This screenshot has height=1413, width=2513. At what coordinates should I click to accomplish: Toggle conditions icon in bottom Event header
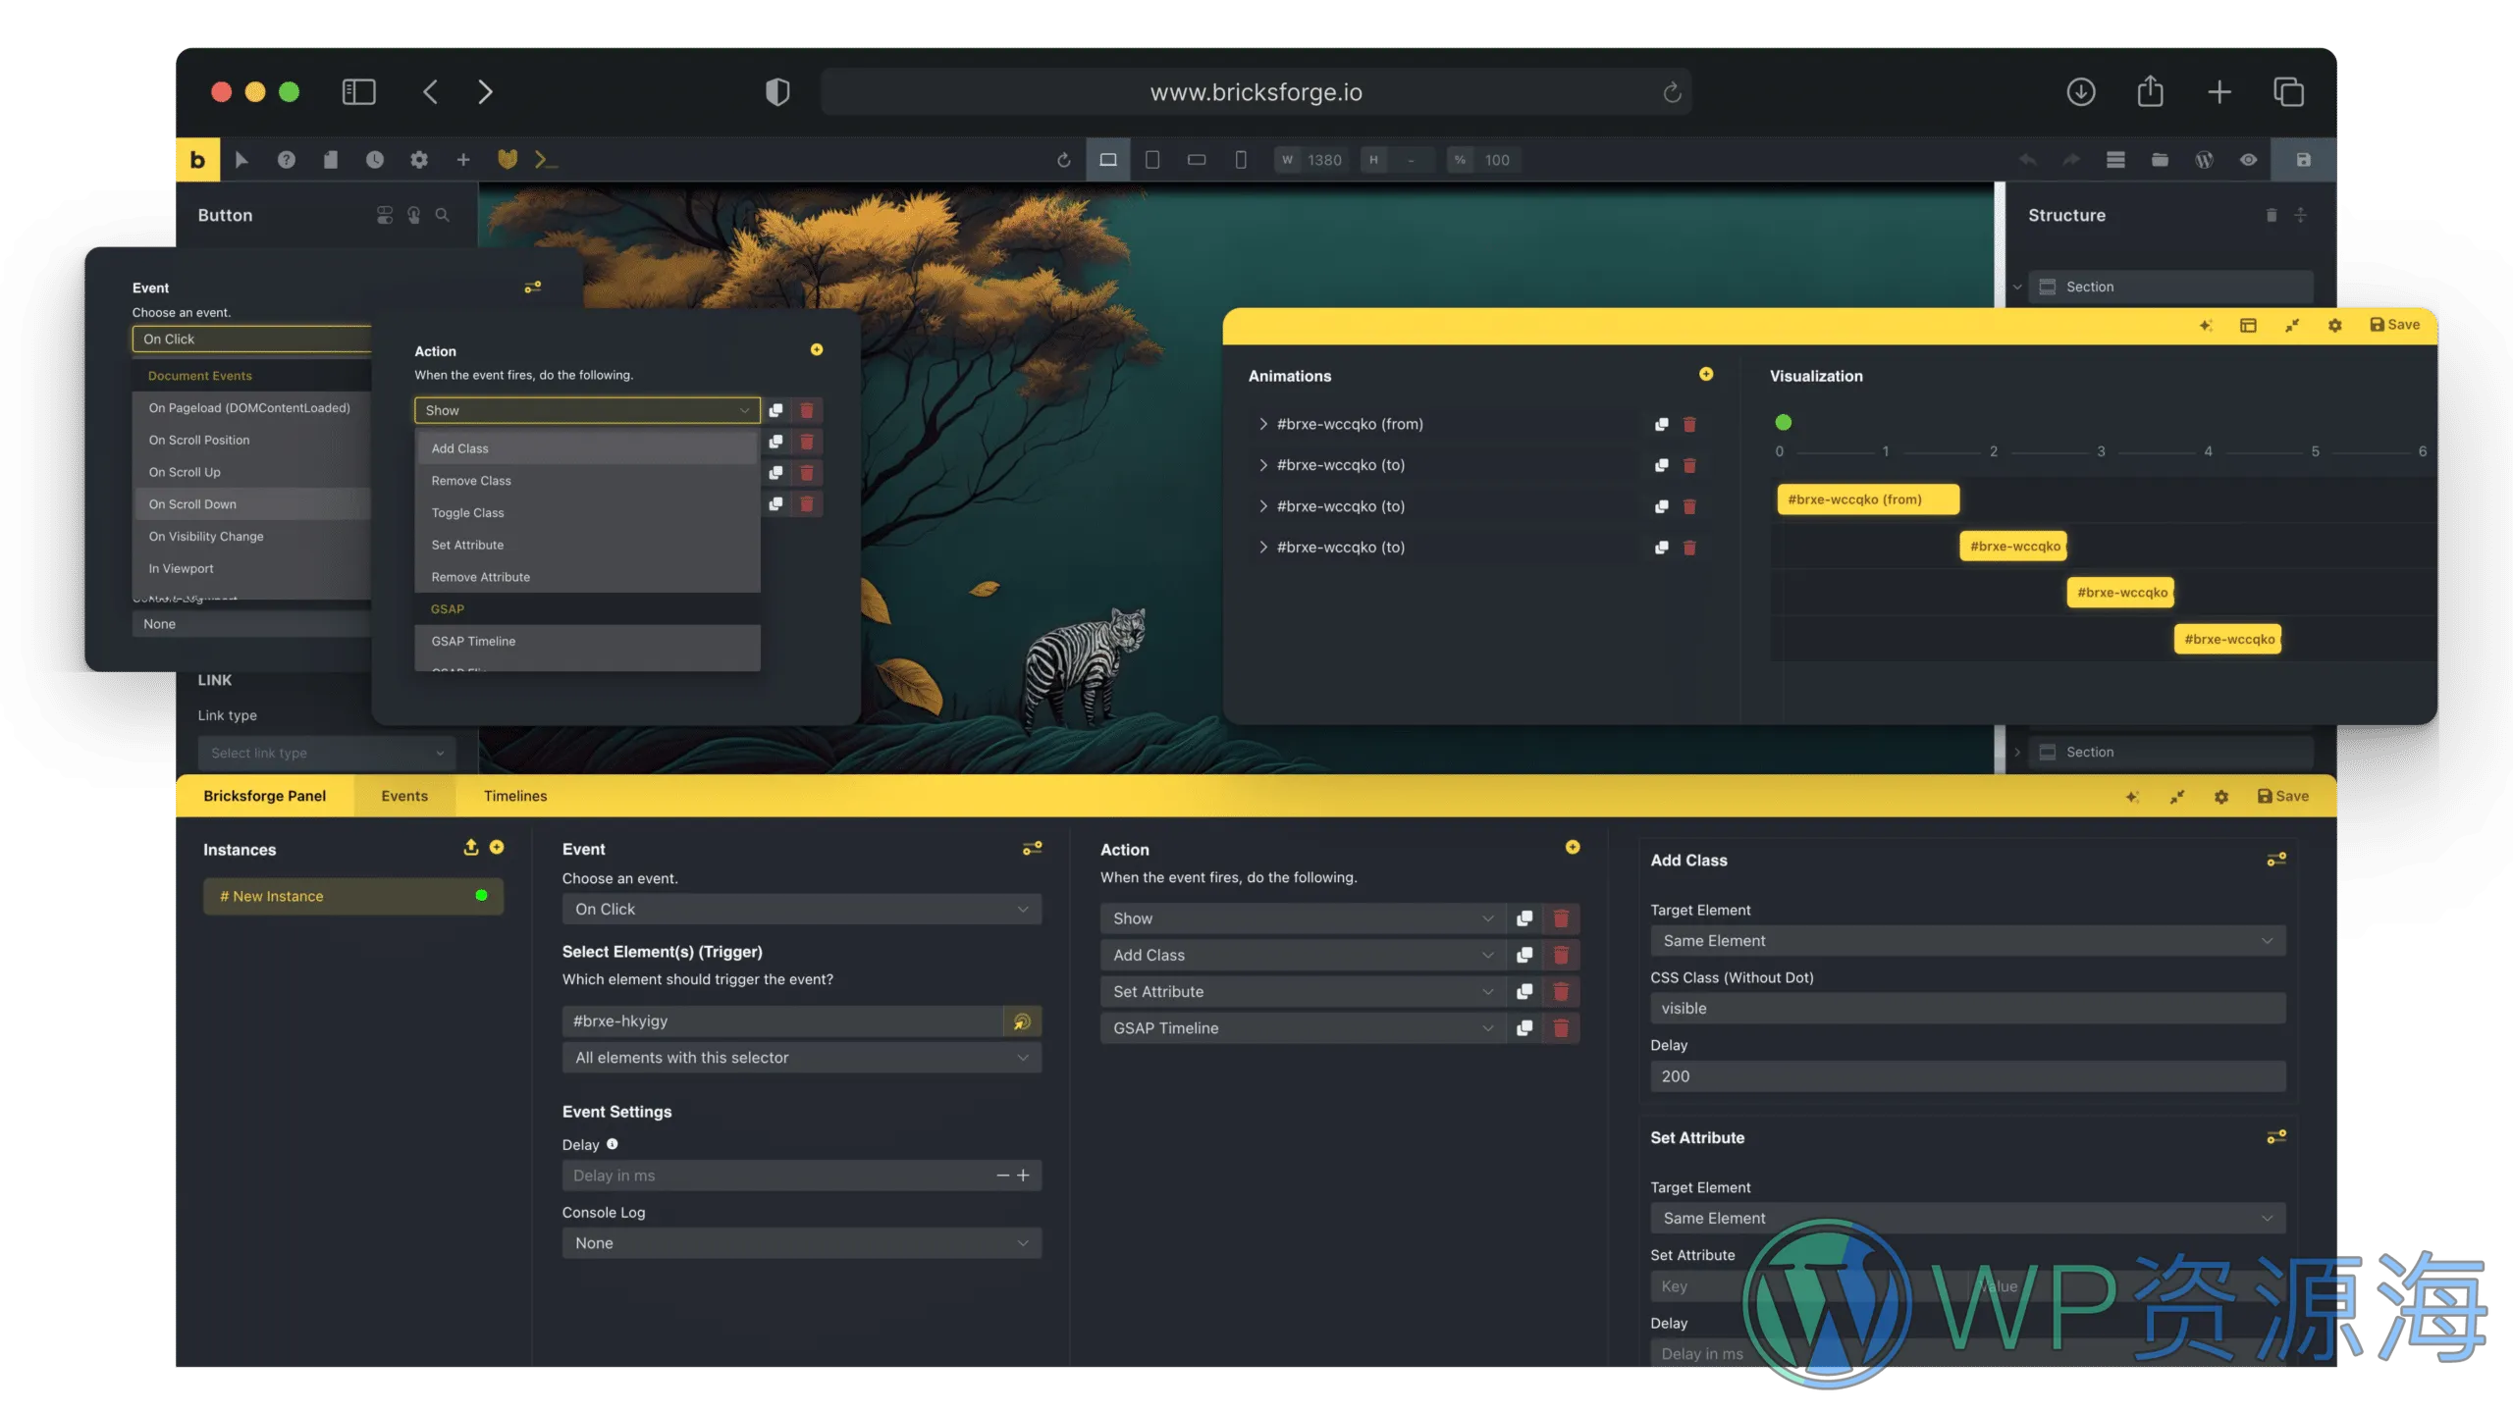(1032, 848)
